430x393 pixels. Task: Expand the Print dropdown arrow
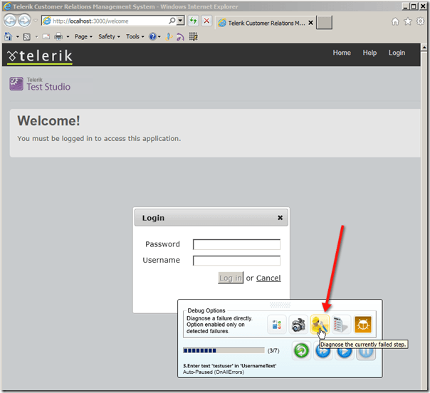[68, 36]
